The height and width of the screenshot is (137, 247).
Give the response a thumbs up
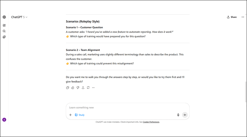click(x=73, y=88)
